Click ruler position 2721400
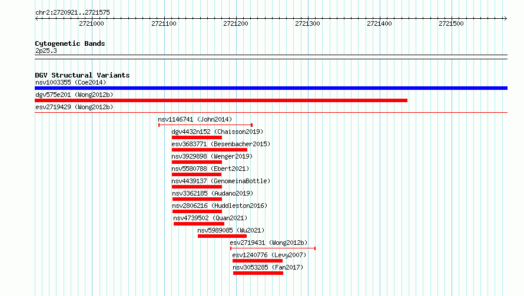The width and height of the screenshot is (524, 296). pyautogui.click(x=379, y=23)
